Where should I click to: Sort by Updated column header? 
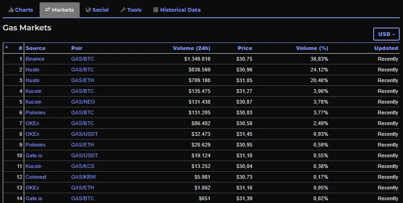click(386, 48)
